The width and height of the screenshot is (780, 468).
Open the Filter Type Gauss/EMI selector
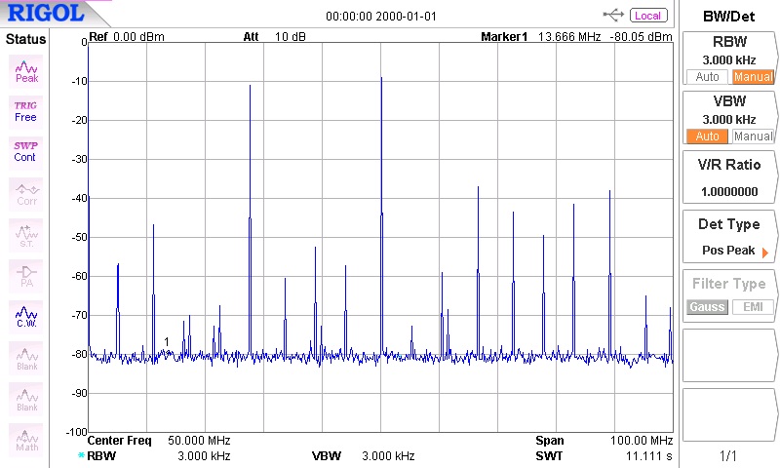pyautogui.click(x=730, y=296)
